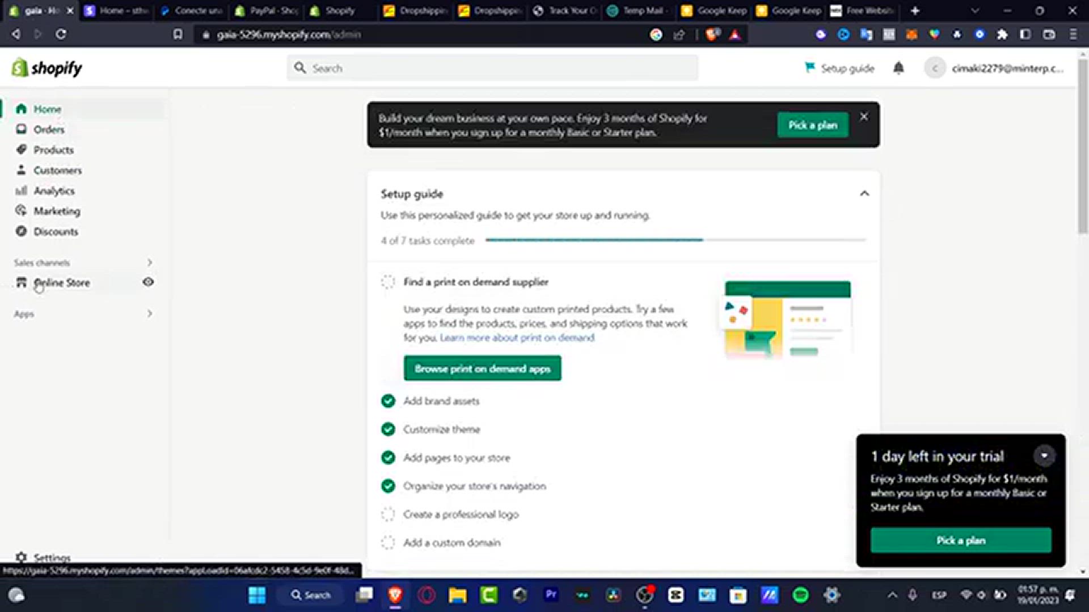Collapse the Setup guide card
The width and height of the screenshot is (1089, 612).
[864, 194]
